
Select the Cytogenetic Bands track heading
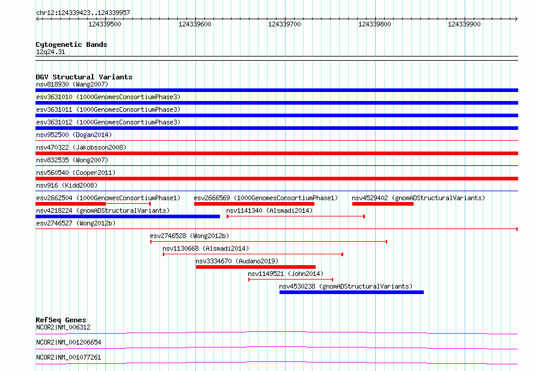72,44
